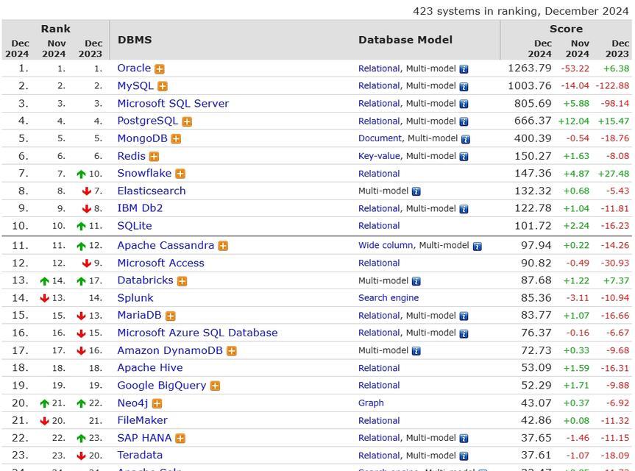The height and width of the screenshot is (471, 635).
Task: Open the multi-model info icon in MySQL row
Action: point(464,87)
